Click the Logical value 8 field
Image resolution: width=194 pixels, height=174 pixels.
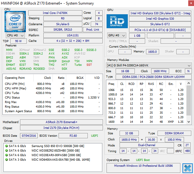click(x=99, y=18)
